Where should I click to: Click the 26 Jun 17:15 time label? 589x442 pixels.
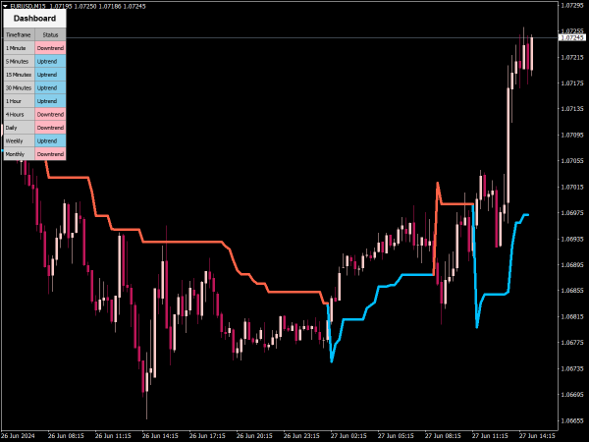coord(207,436)
